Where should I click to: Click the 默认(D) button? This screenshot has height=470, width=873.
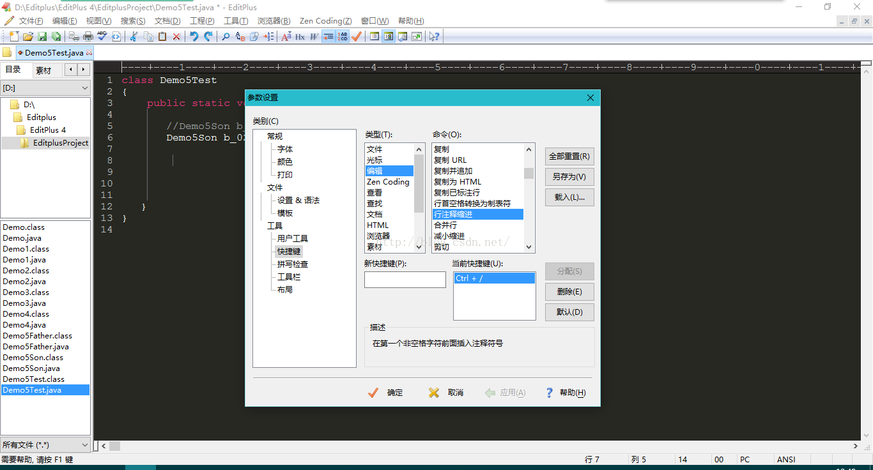click(569, 312)
